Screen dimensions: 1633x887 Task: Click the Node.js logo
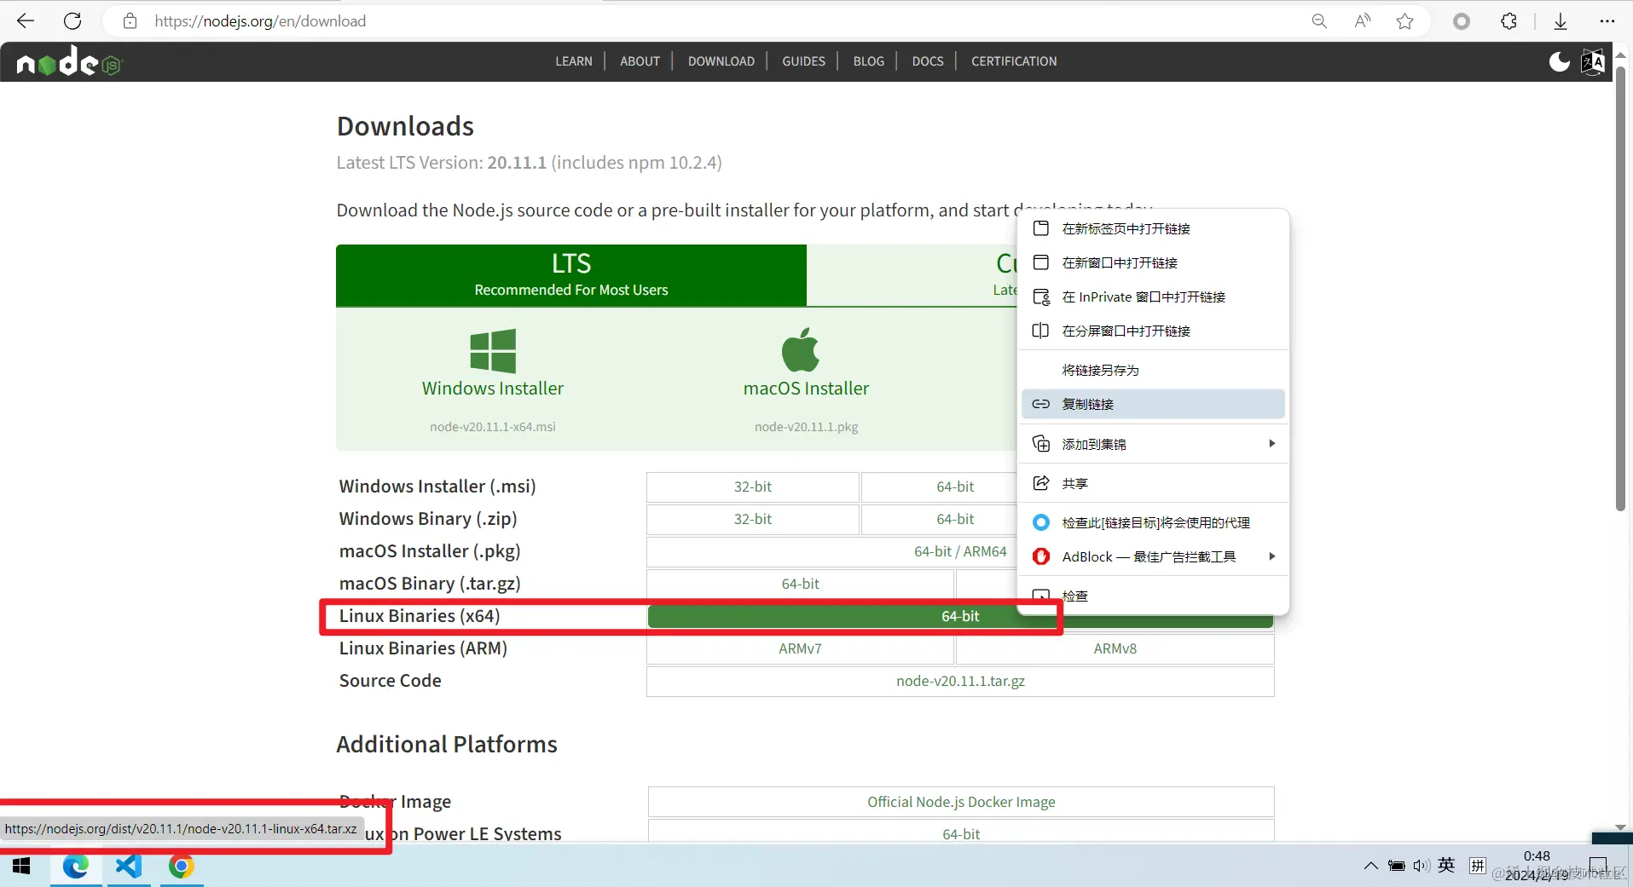tap(69, 61)
